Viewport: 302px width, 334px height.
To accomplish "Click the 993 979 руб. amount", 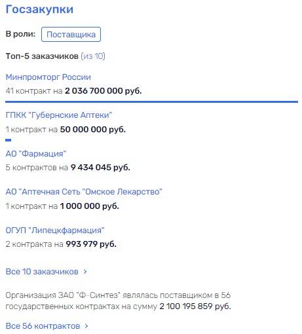I will coord(91,244).
